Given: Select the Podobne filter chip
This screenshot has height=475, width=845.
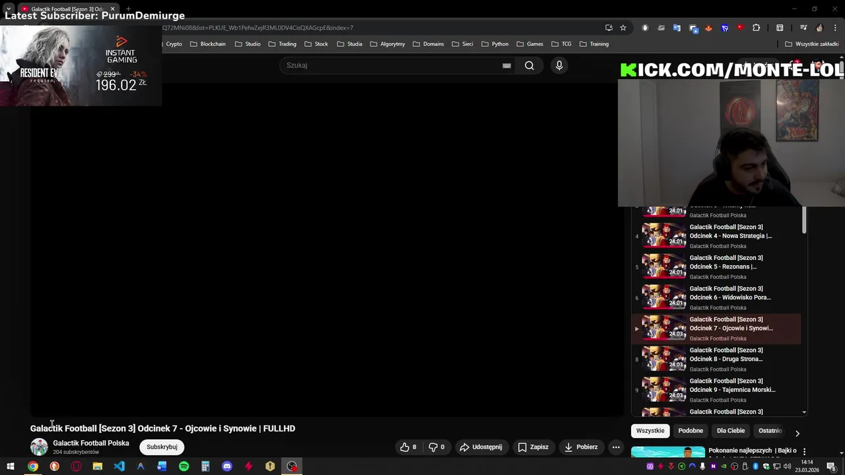Looking at the screenshot, I should point(691,431).
